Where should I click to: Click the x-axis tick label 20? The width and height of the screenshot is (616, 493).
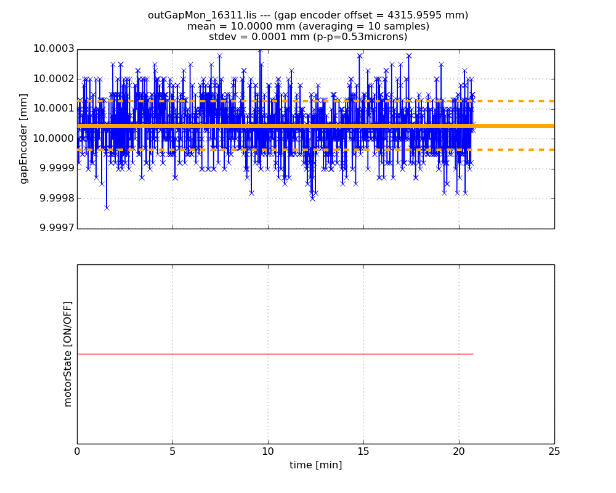point(459,452)
